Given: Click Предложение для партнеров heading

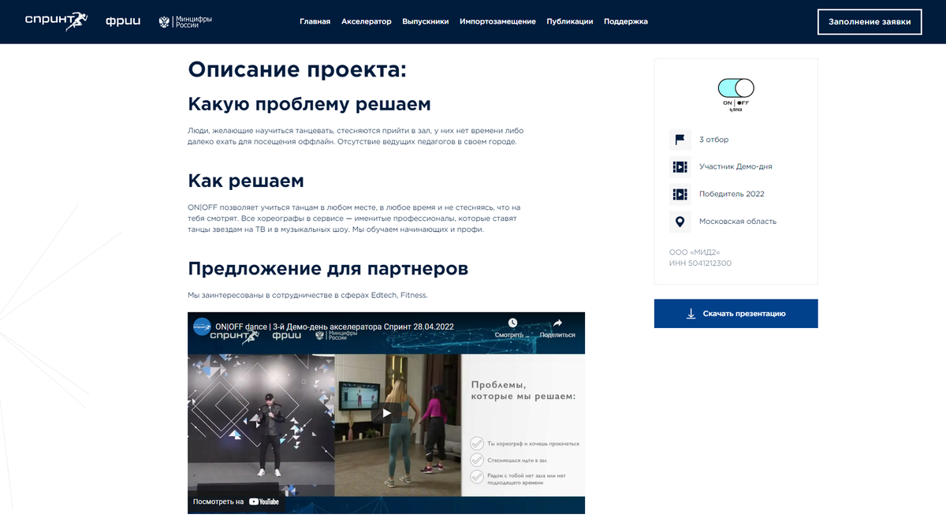Looking at the screenshot, I should pyautogui.click(x=328, y=268).
